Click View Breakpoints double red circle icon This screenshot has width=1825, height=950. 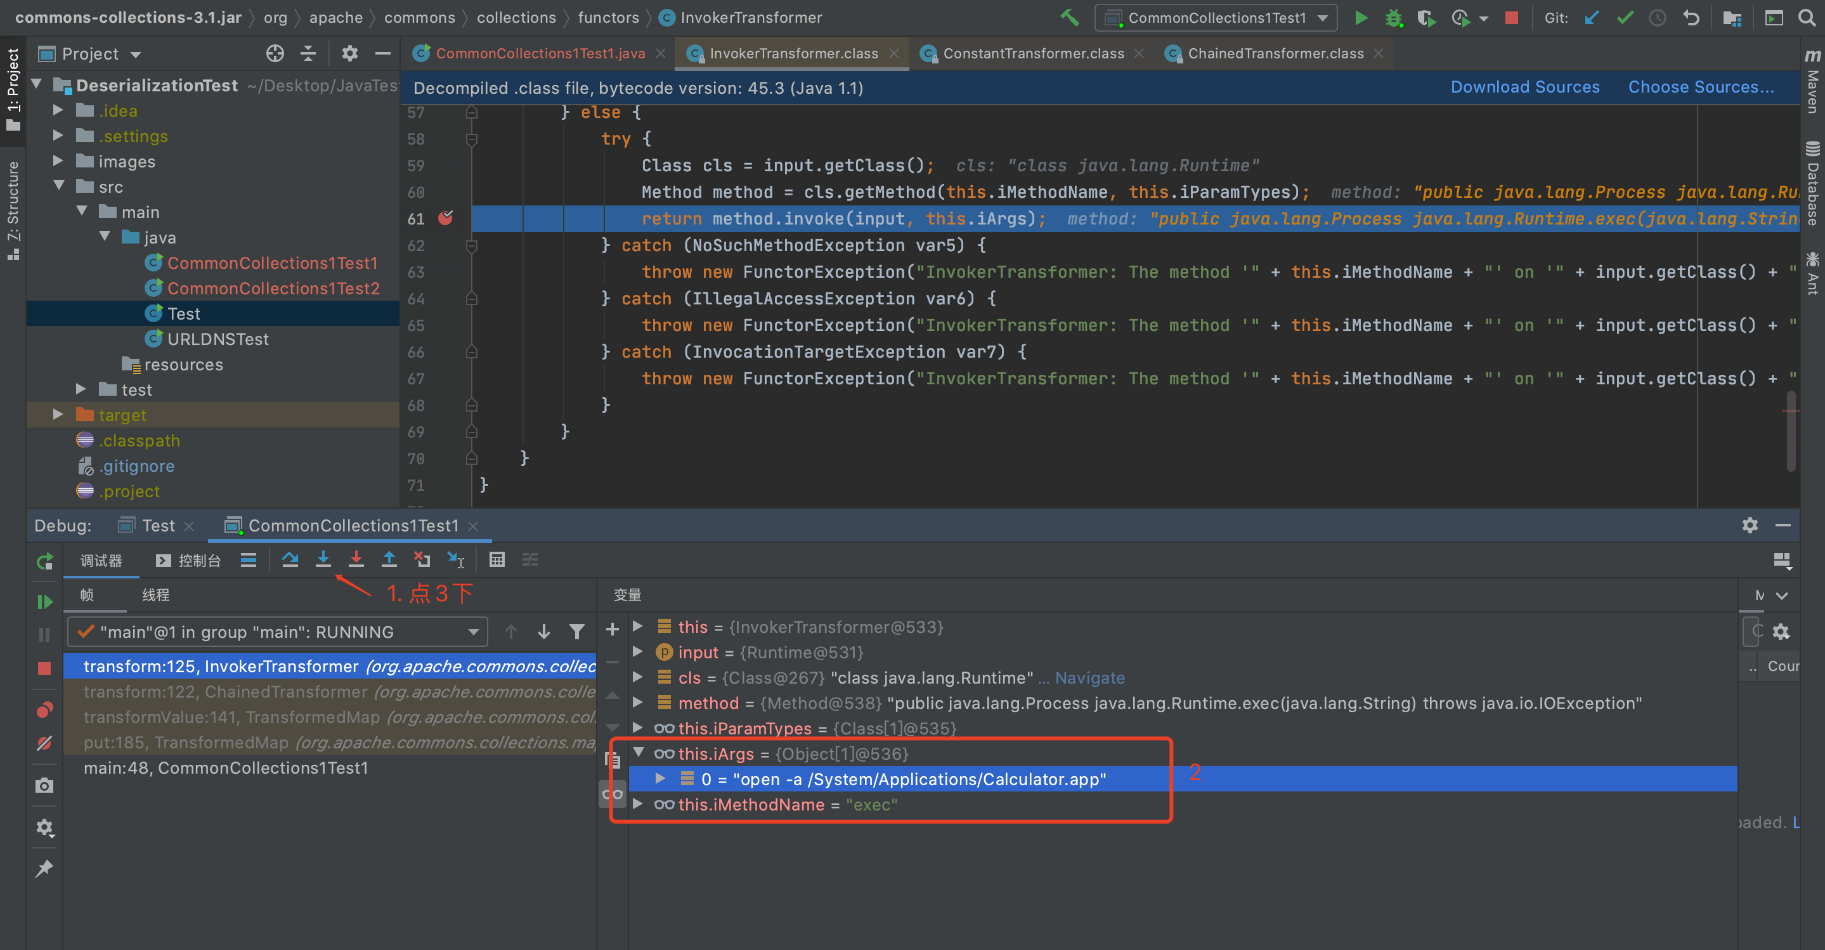click(44, 710)
